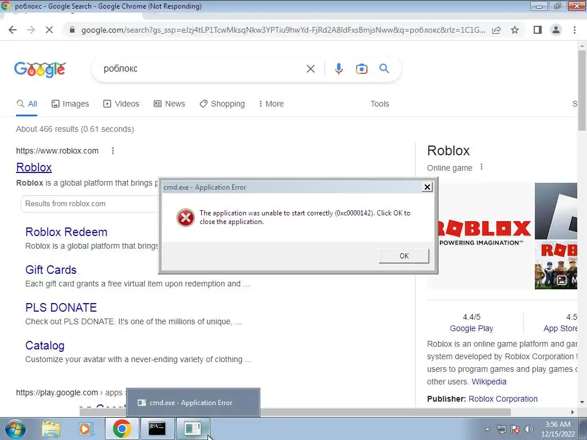587x440 pixels.
Task: Search by image with camera icon
Action: point(361,69)
